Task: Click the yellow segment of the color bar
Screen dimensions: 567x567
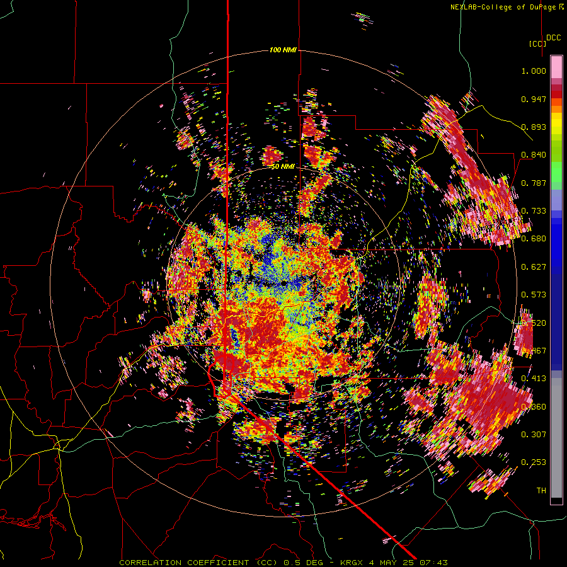Action: (556, 124)
